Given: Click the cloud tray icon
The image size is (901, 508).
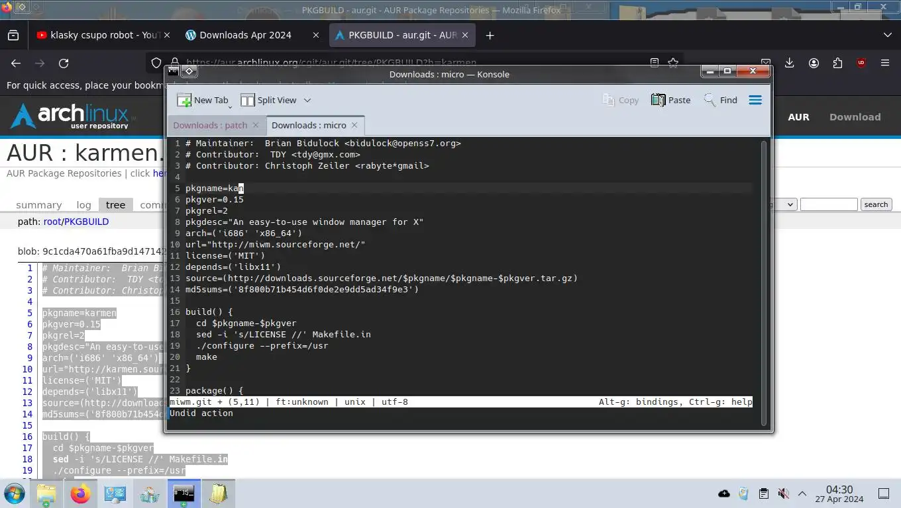Looking at the screenshot, I should pos(724,493).
